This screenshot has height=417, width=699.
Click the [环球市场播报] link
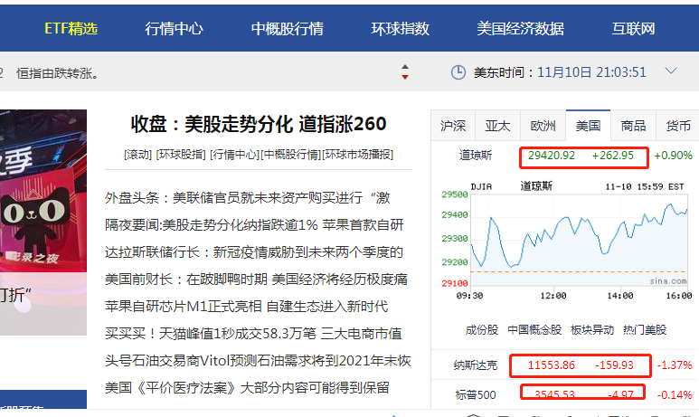tap(357, 155)
